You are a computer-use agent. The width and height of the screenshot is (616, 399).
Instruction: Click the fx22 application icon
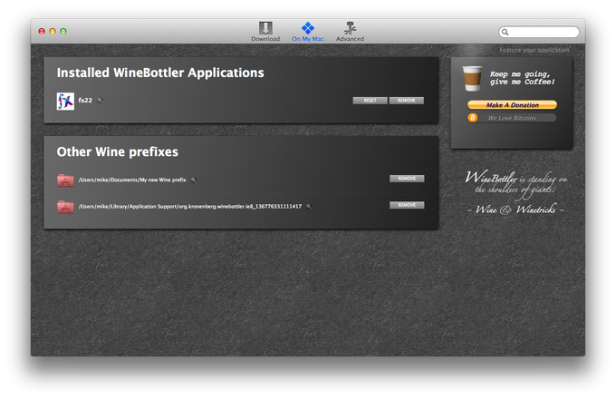(65, 101)
